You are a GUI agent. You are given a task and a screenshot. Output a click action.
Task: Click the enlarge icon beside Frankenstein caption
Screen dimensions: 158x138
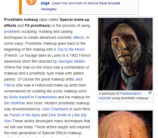(x=150, y=93)
